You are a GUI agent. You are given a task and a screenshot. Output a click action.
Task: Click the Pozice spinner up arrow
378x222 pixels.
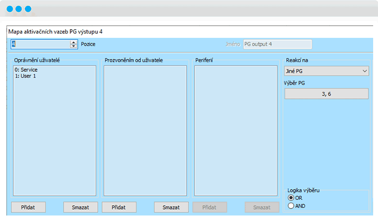click(x=74, y=42)
